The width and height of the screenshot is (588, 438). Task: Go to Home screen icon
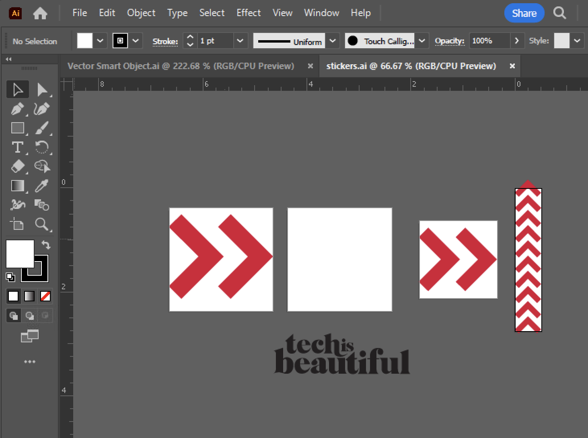[40, 14]
